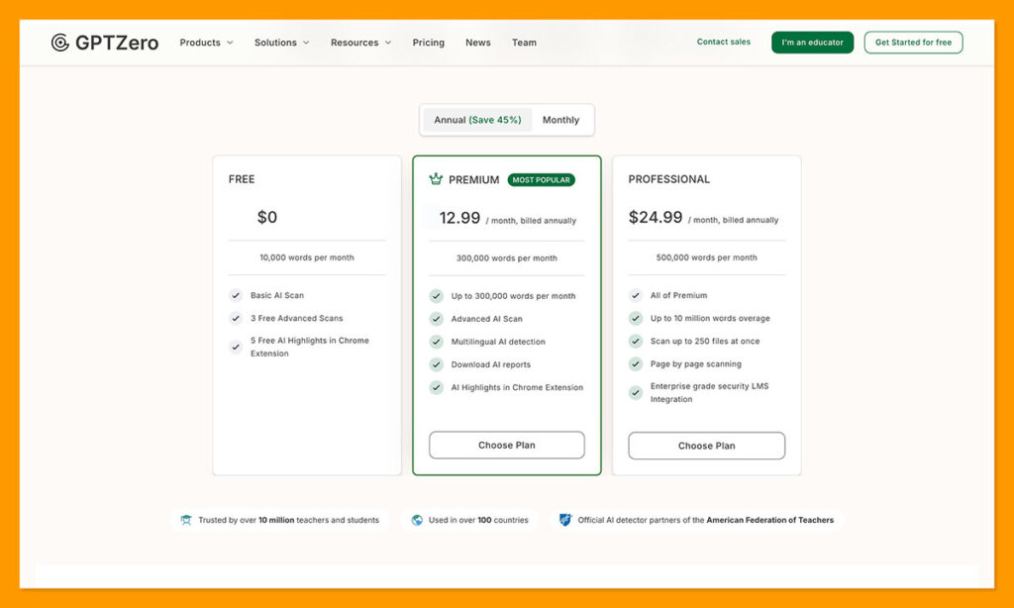Click checkmark icon beside 3 Free Advanced Scans

(x=236, y=318)
